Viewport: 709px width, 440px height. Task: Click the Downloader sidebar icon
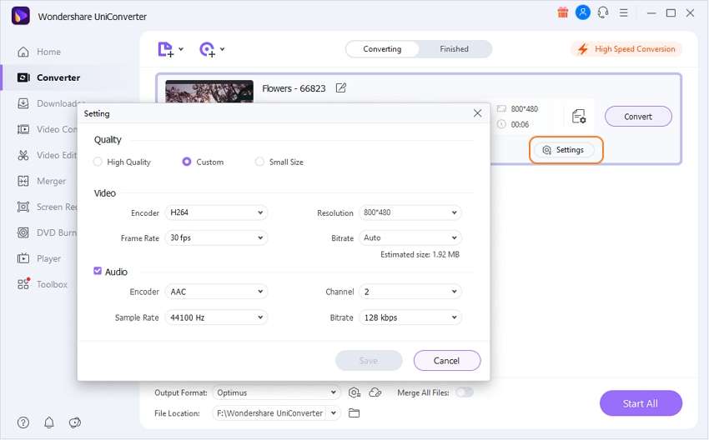coord(23,103)
